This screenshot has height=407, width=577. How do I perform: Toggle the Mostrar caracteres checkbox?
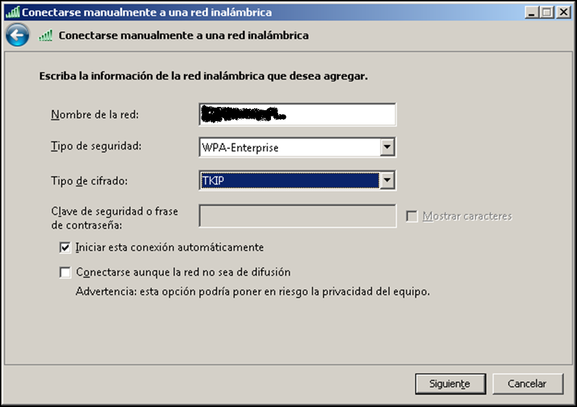412,216
